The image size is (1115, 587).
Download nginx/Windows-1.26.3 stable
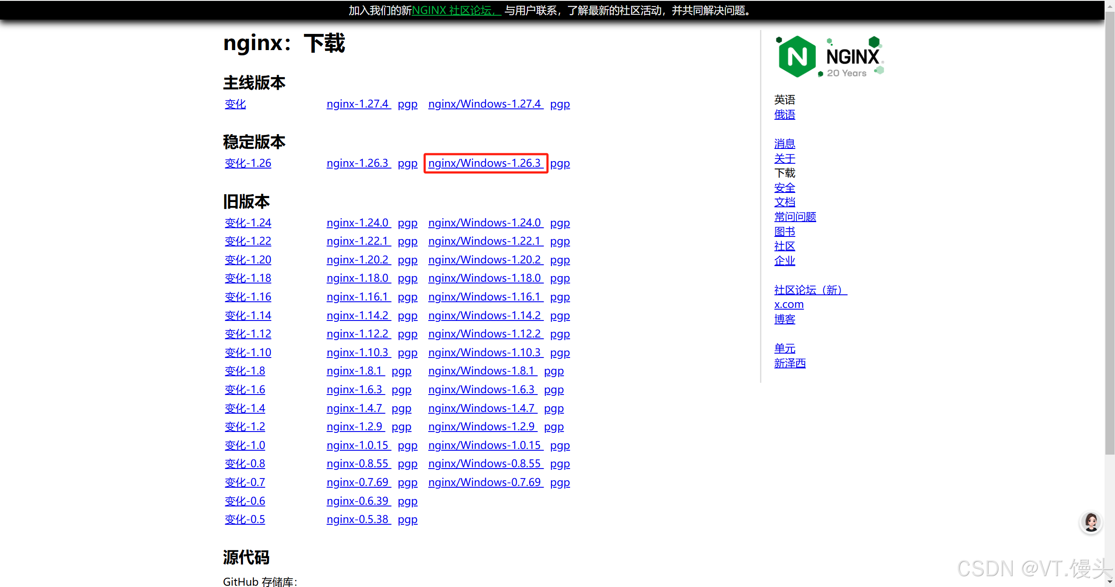click(486, 163)
